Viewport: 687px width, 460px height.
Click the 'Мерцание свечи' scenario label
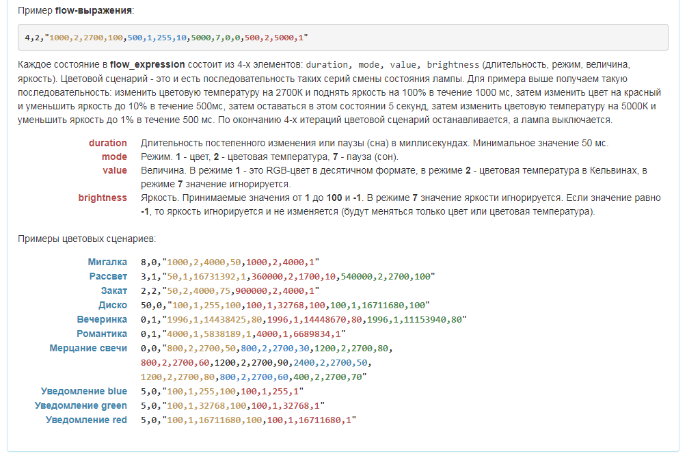[x=88, y=348]
